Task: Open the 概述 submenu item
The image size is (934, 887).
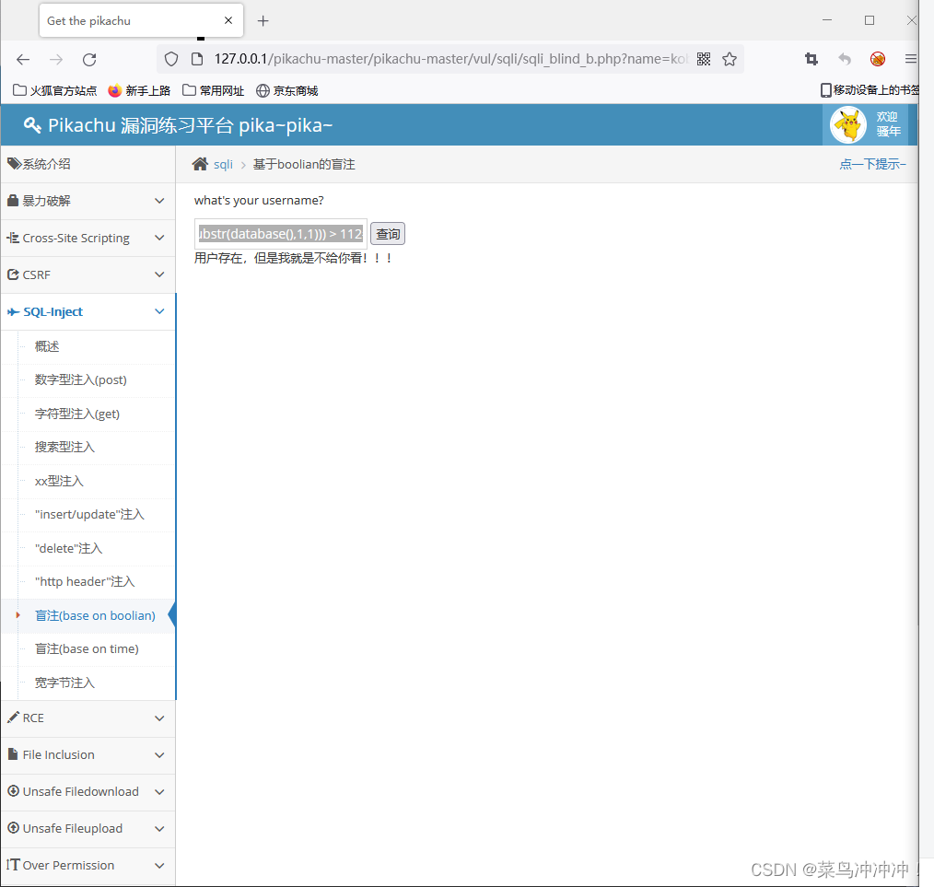Action: point(47,346)
